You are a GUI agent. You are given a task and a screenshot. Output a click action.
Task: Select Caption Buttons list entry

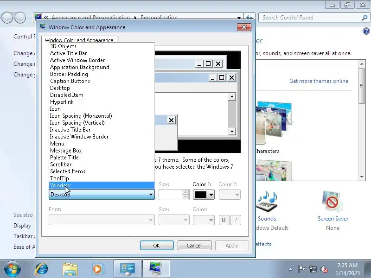pyautogui.click(x=102, y=81)
